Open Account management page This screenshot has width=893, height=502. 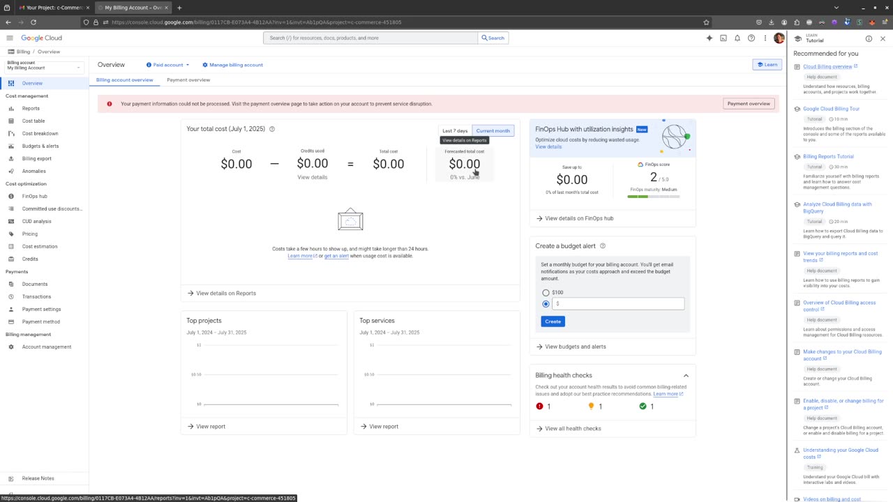coord(47,347)
